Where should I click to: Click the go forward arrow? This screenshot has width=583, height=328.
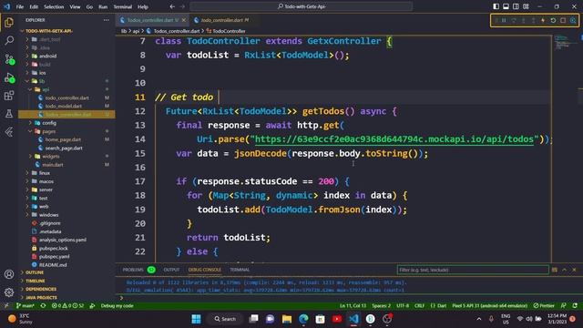[x=182, y=6]
